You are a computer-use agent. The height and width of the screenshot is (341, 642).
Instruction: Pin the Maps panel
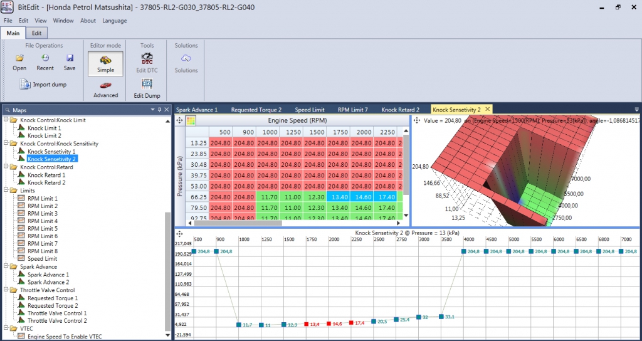160,110
